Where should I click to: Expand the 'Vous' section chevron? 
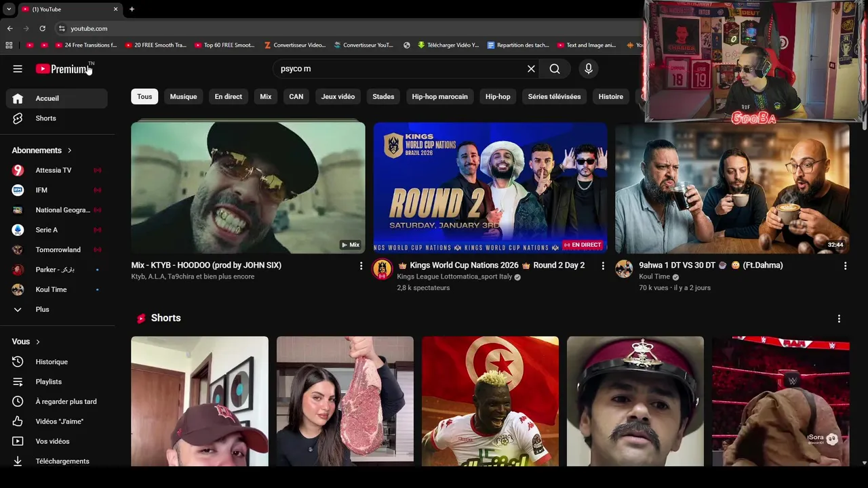(38, 342)
